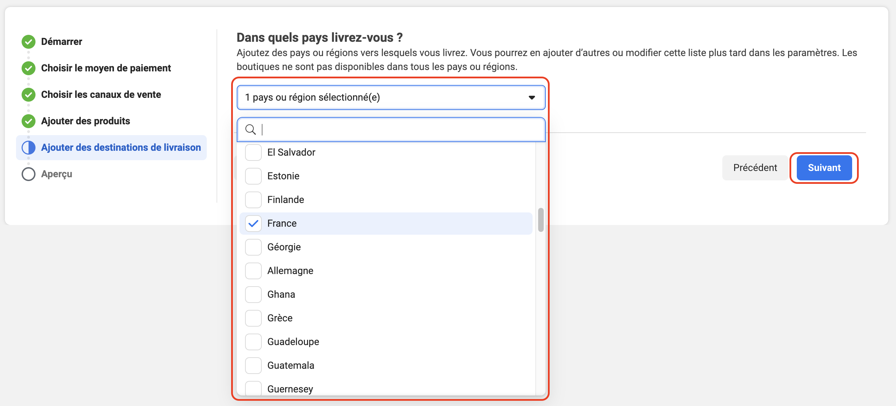Click the '1 pays ou région sélectionné(e)' combo box
The image size is (896, 406).
tap(391, 97)
